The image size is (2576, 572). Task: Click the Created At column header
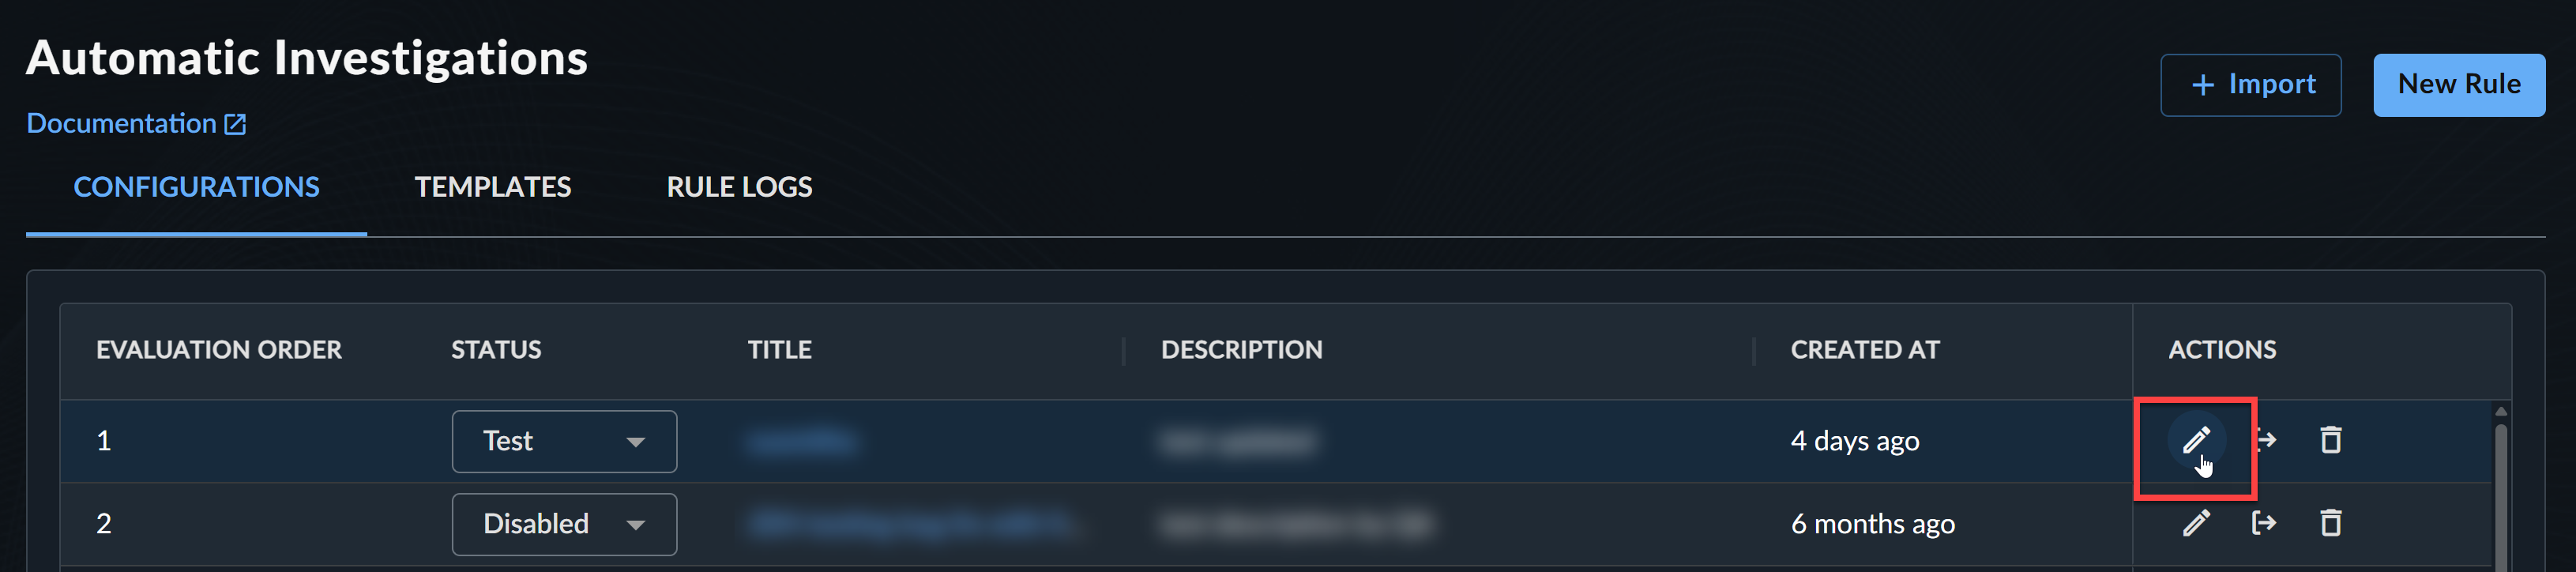pos(1864,350)
